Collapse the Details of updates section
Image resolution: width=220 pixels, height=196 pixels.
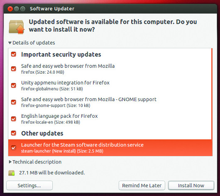click(x=10, y=43)
